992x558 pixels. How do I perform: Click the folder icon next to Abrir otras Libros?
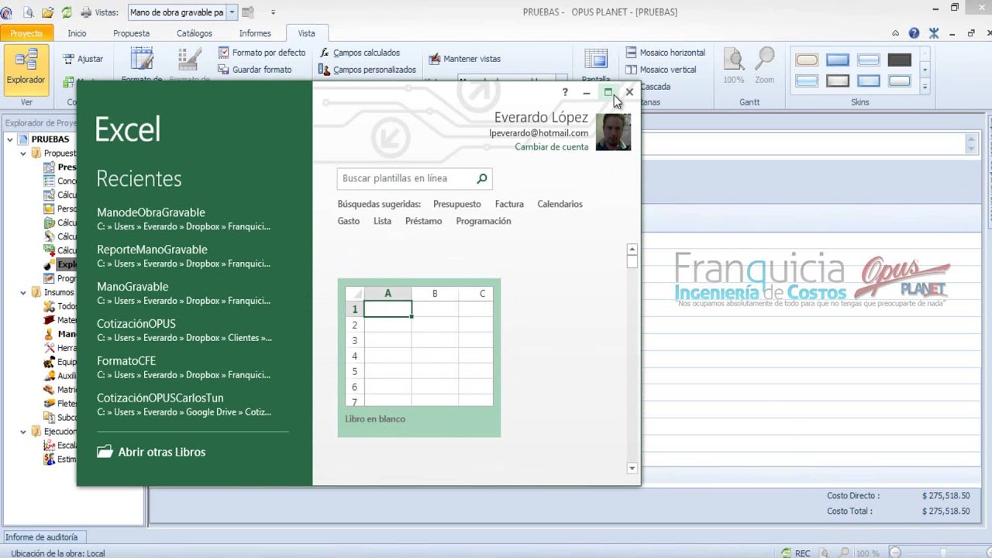[x=105, y=452]
